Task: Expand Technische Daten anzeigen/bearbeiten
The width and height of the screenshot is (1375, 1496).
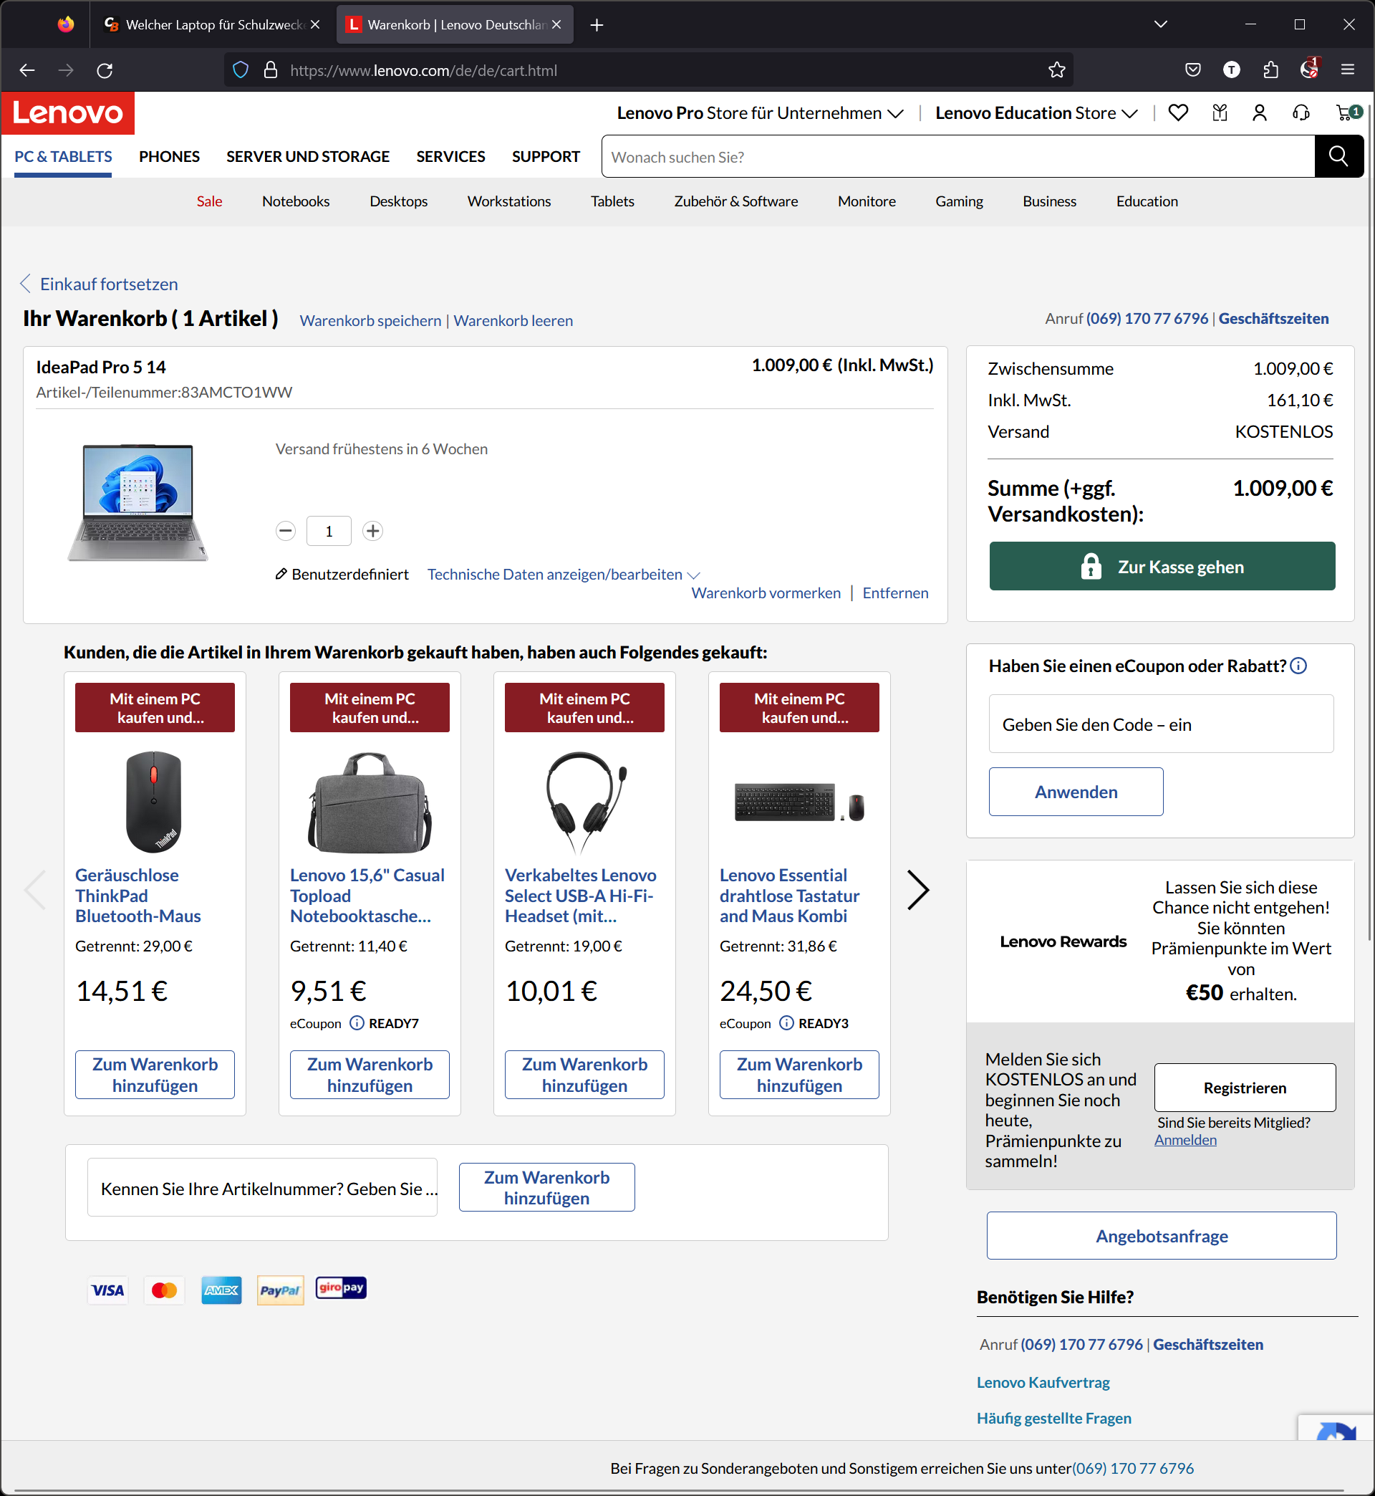Action: (x=563, y=575)
